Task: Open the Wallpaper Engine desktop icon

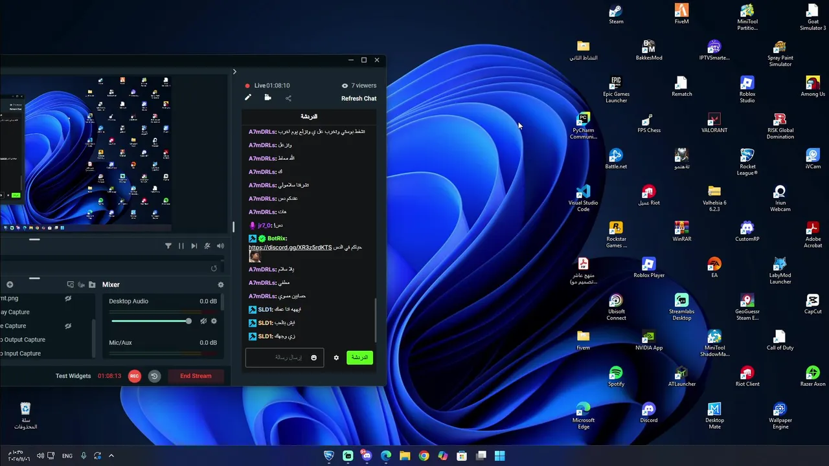Action: pyautogui.click(x=780, y=416)
